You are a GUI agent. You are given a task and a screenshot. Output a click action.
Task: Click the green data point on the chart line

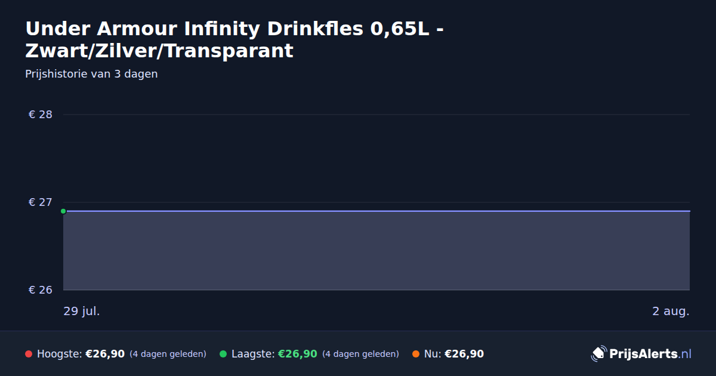pos(63,211)
